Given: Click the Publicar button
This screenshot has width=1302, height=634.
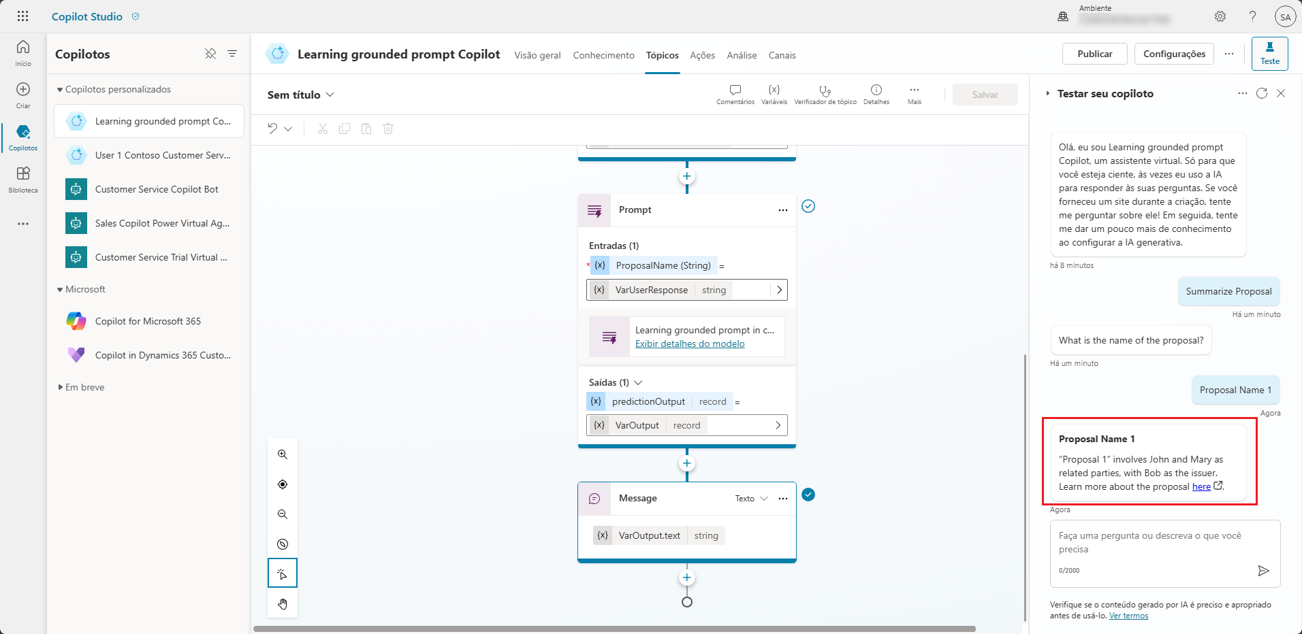Looking at the screenshot, I should 1094,54.
